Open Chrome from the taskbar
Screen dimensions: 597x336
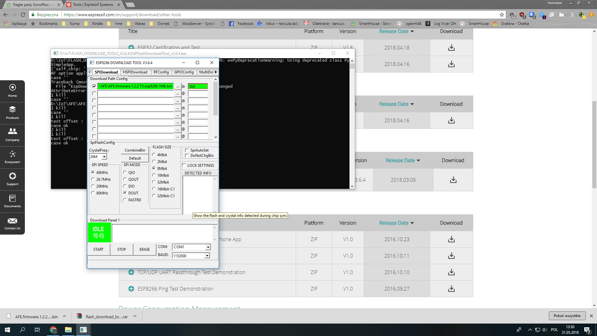click(x=53, y=330)
